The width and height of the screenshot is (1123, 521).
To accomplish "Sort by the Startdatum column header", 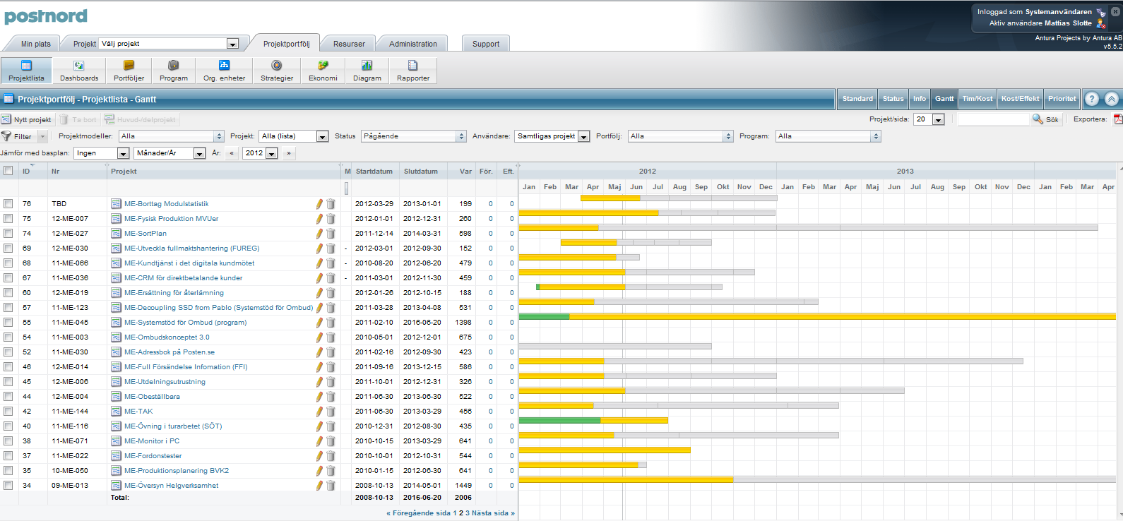I will pos(374,171).
